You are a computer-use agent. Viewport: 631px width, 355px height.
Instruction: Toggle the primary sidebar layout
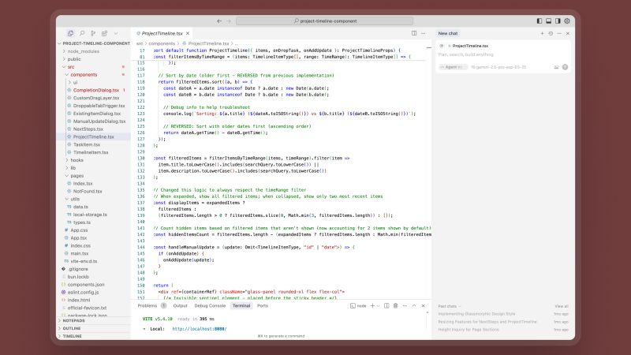pyautogui.click(x=540, y=21)
